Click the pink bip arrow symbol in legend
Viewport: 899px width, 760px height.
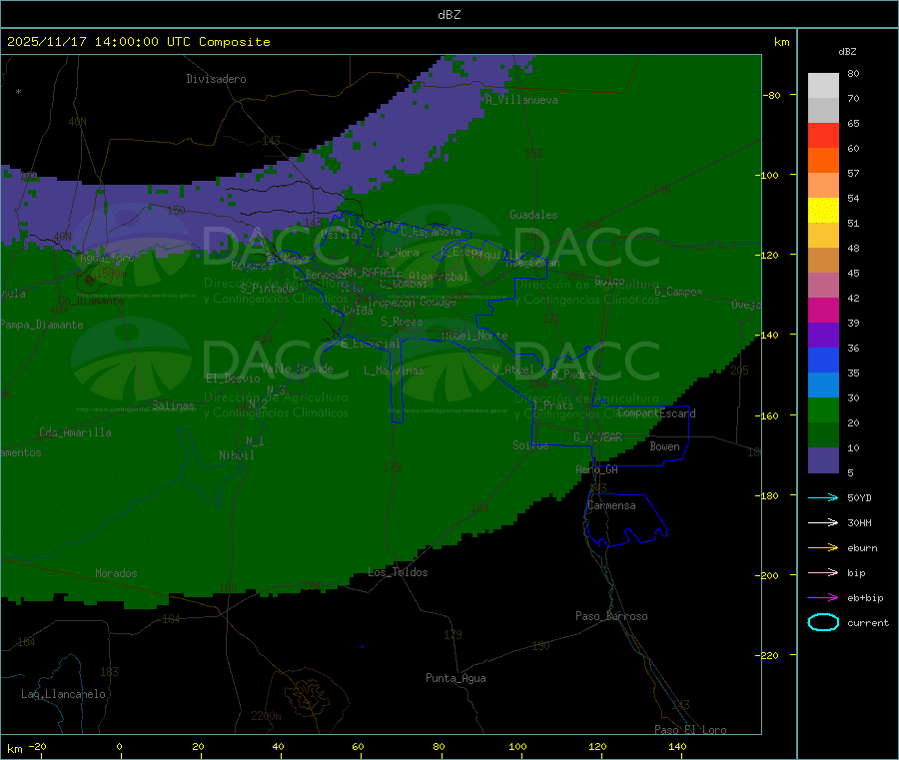(x=823, y=572)
